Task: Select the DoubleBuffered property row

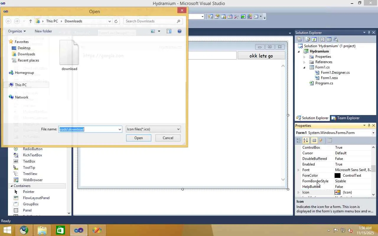Action: [336, 159]
